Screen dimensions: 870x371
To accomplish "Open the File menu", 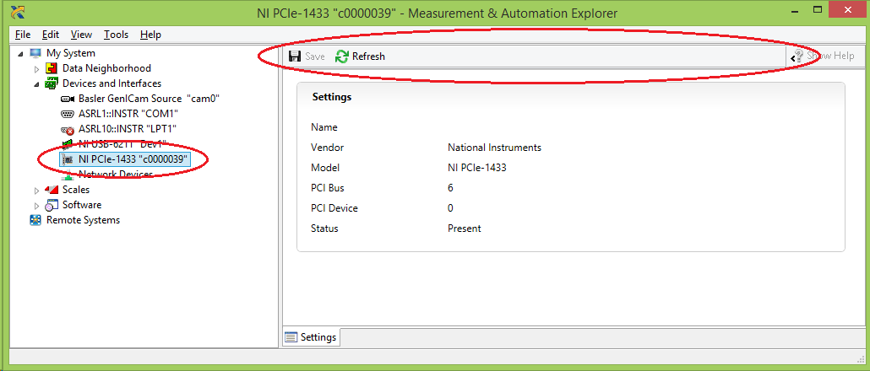I will 23,35.
